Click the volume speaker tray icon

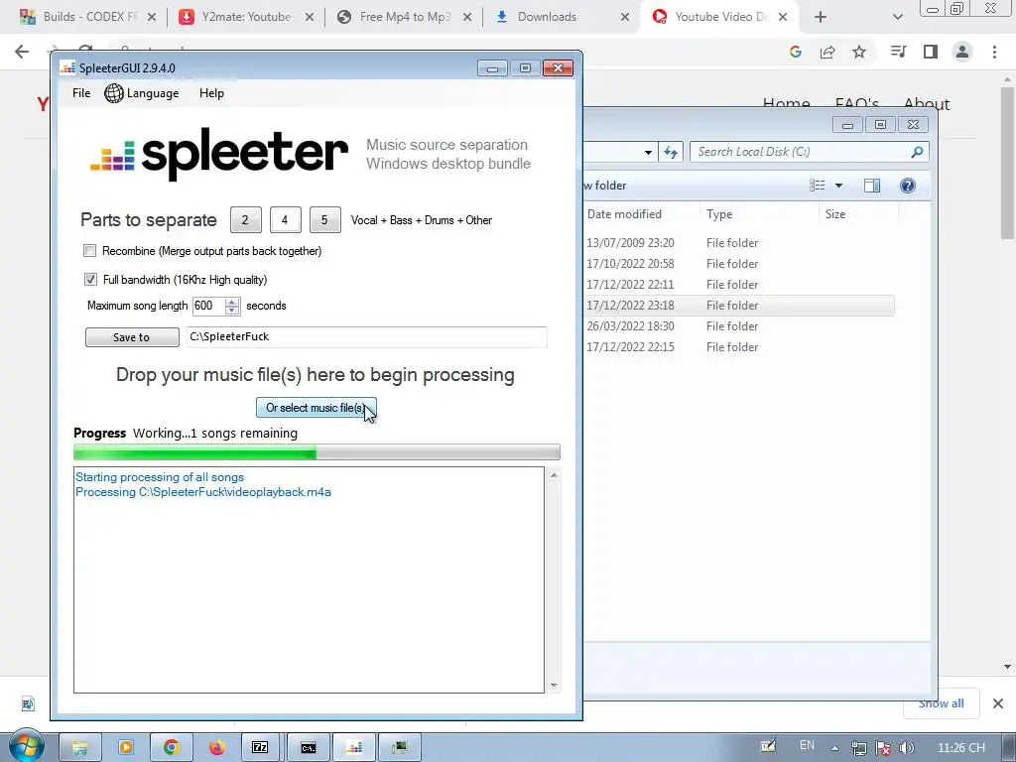(x=907, y=748)
